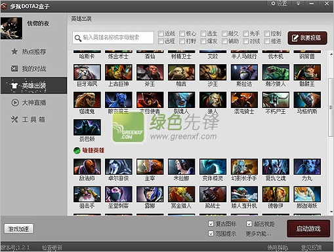
Task: Open the 斧王 hero portrait
Action: [x=150, y=72]
